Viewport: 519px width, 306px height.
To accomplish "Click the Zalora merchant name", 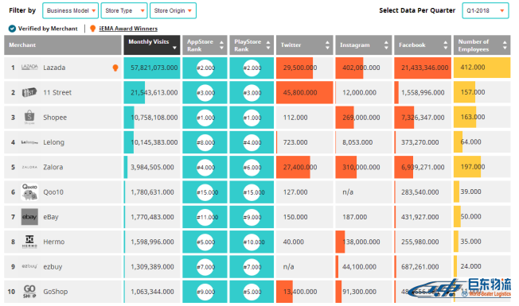I will click(53, 167).
